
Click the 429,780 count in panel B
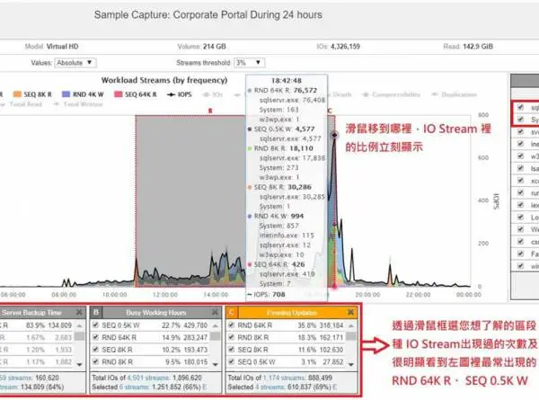pyautogui.click(x=196, y=325)
